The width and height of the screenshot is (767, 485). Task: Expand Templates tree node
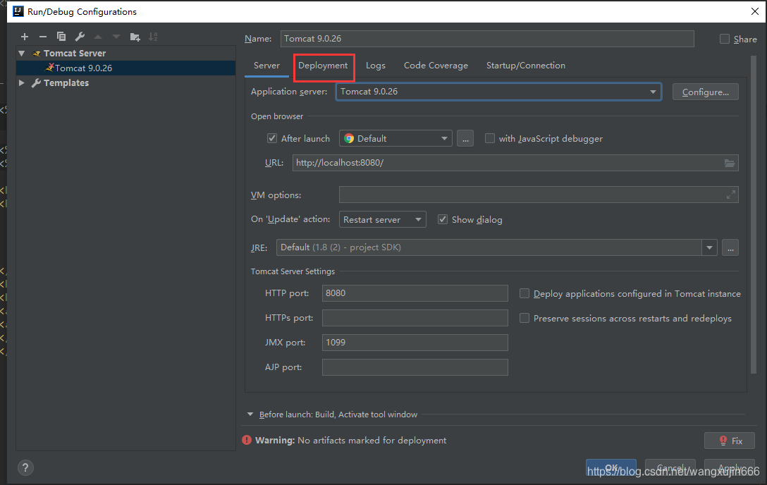[x=22, y=82]
